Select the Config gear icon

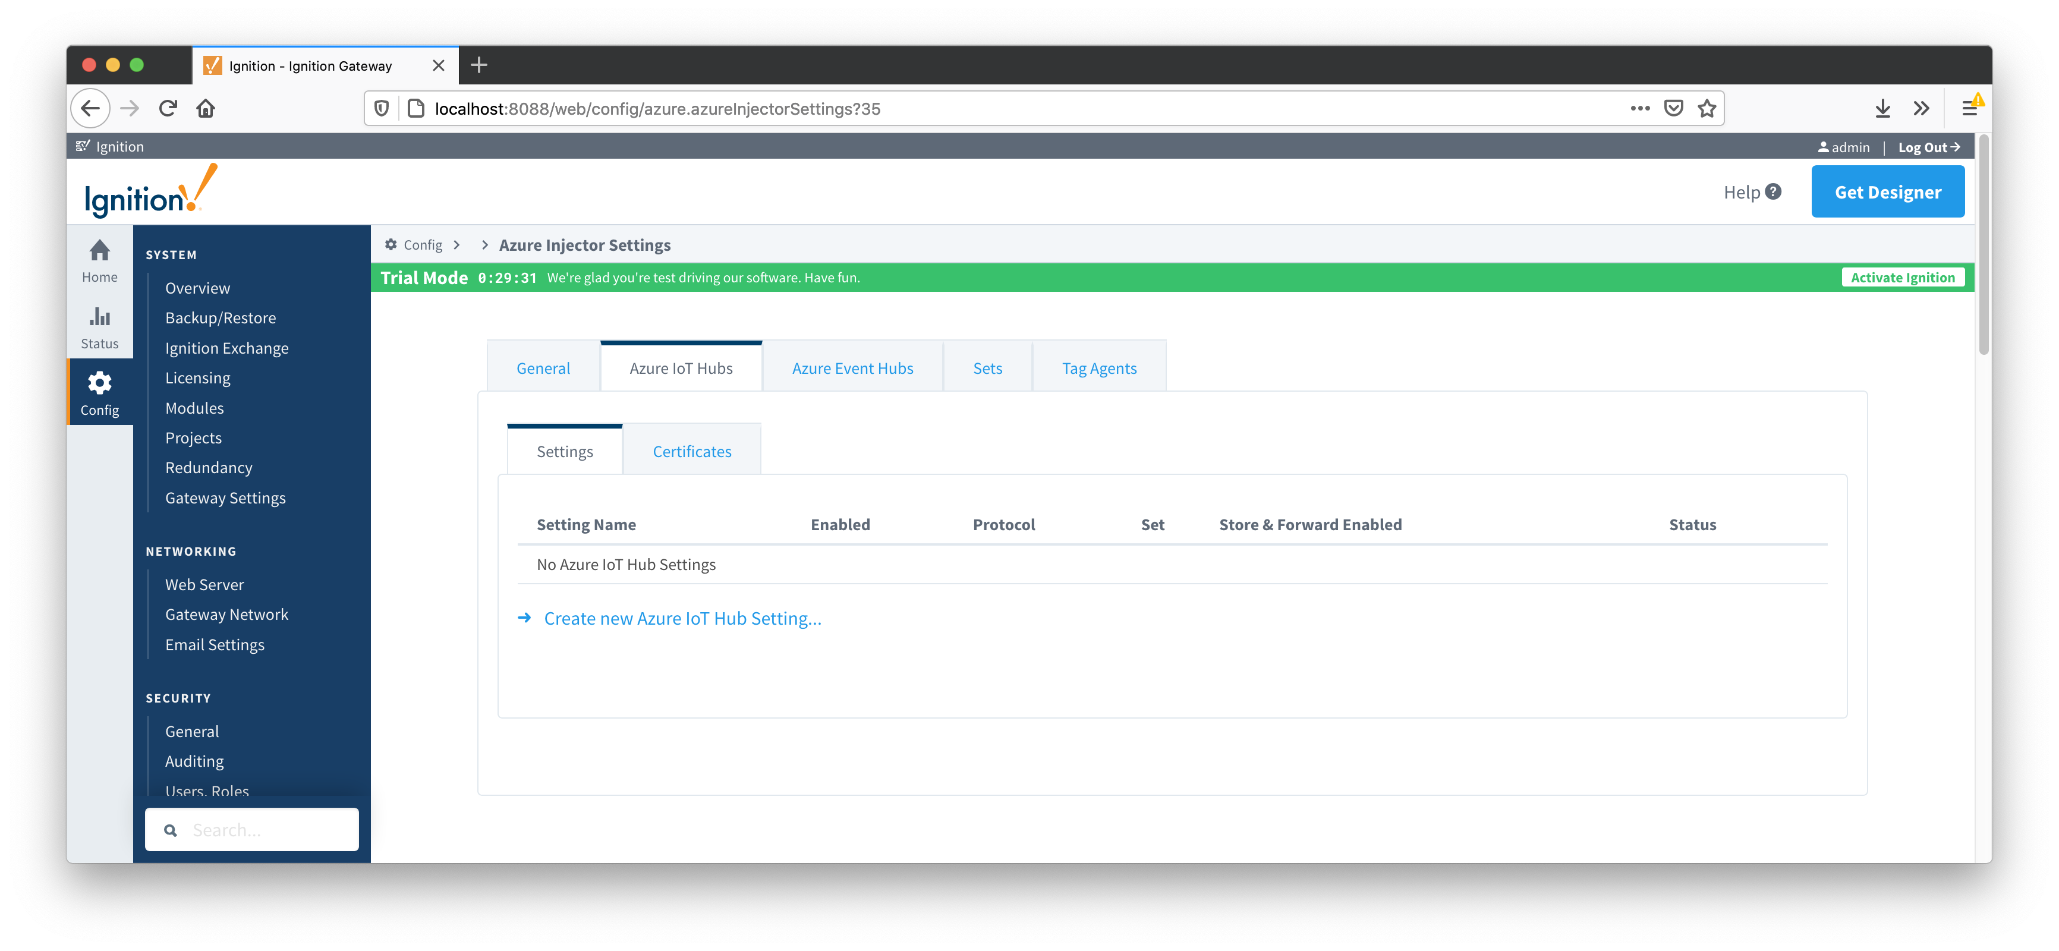(99, 383)
